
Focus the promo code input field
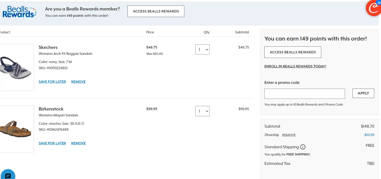pyautogui.click(x=305, y=94)
